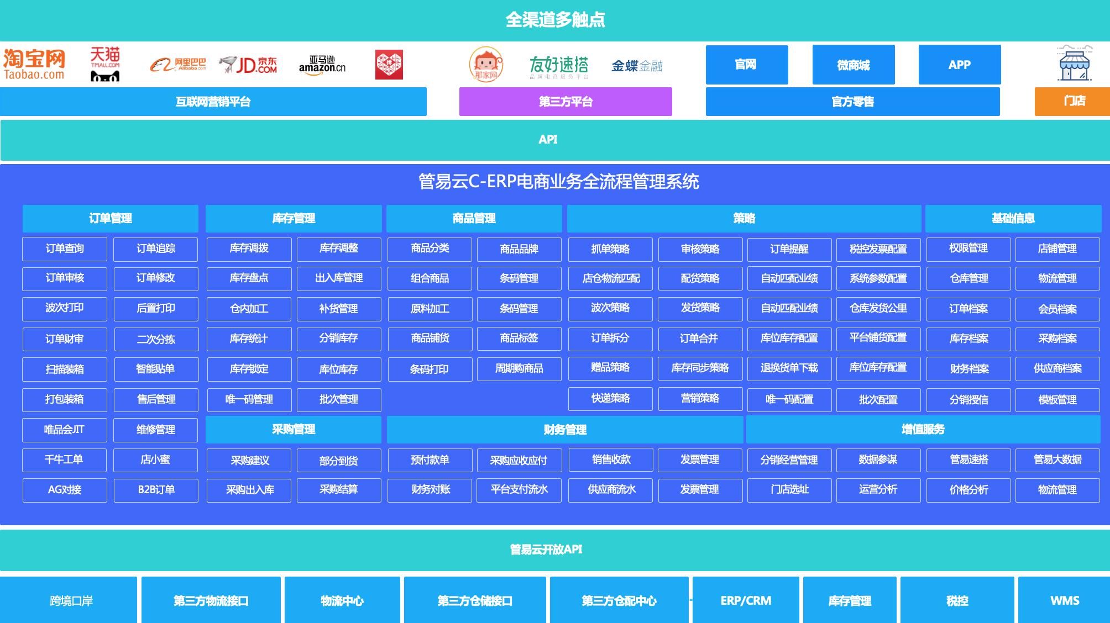The height and width of the screenshot is (623, 1110).
Task: Open the 税控发票配置 module
Action: point(878,249)
